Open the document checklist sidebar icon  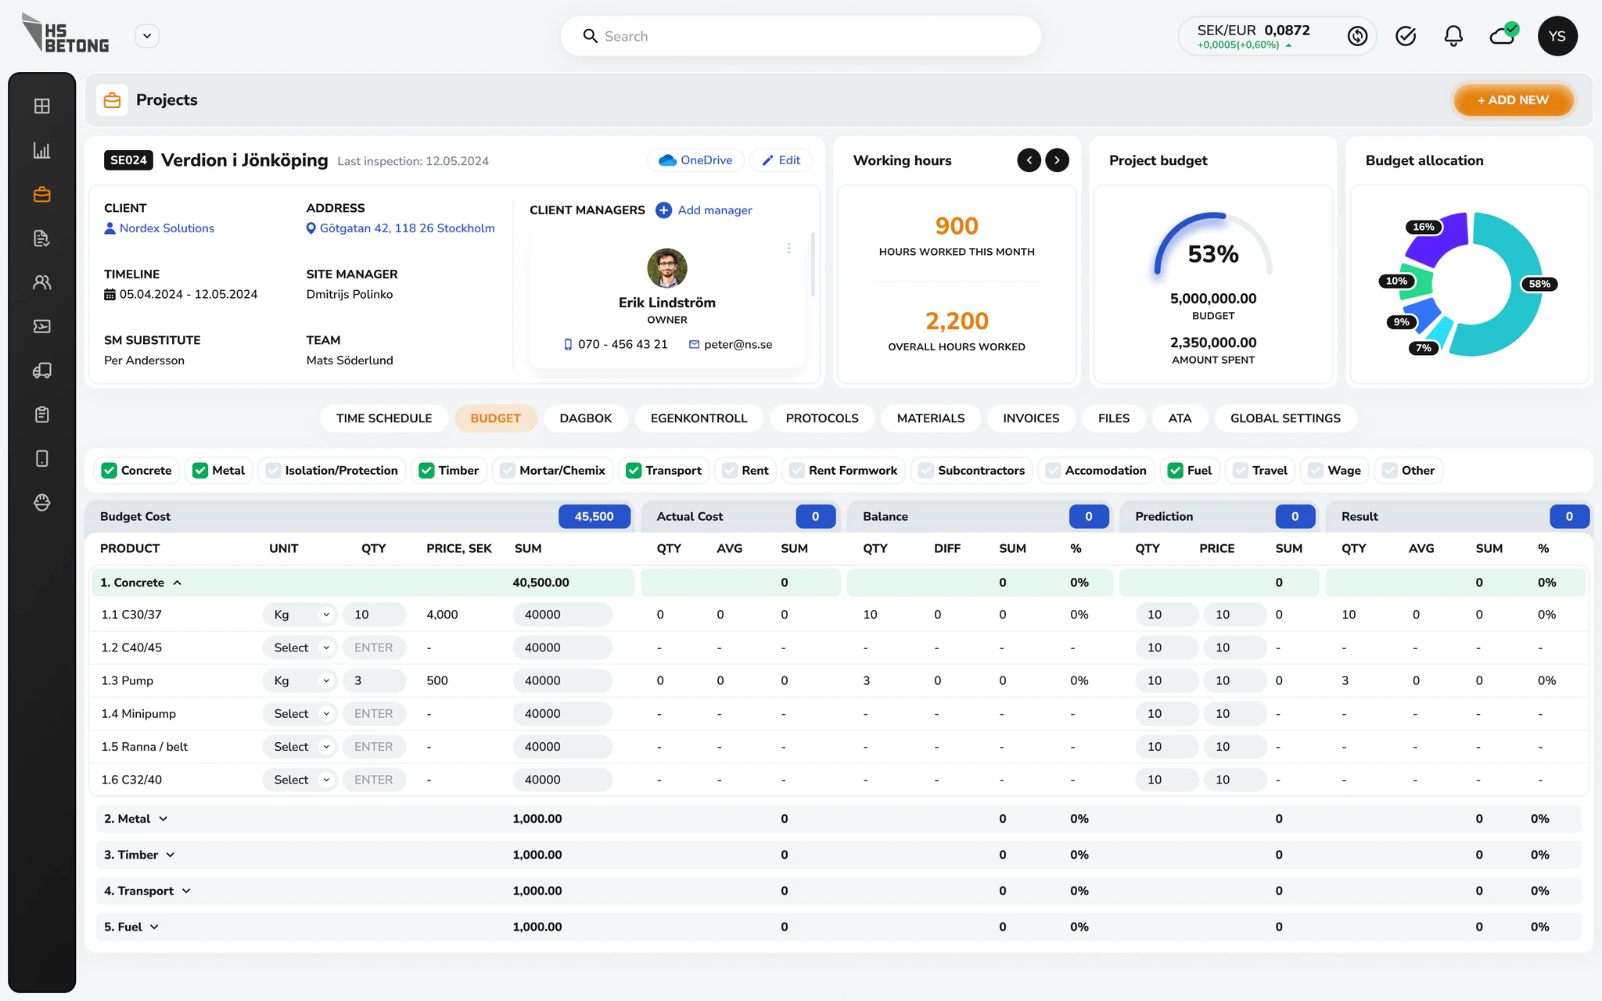tap(42, 239)
